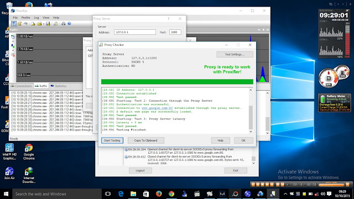Click OK in the Proxy Checker dialog

(x=243, y=140)
